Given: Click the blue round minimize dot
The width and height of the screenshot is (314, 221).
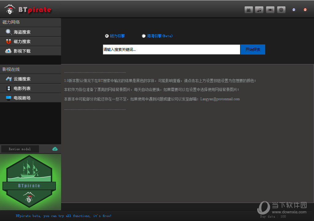Looking at the screenshot, I should tap(294, 10).
